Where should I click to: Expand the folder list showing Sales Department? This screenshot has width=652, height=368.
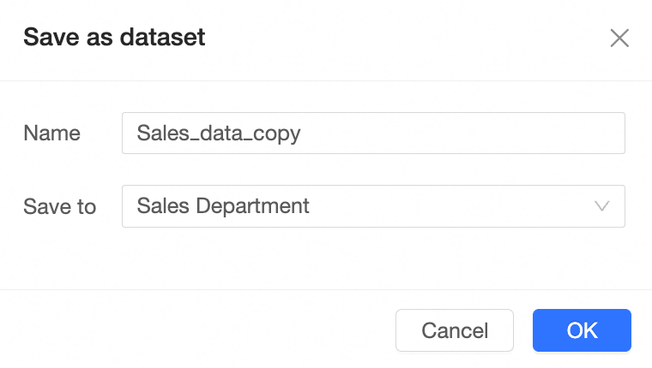pyautogui.click(x=373, y=206)
